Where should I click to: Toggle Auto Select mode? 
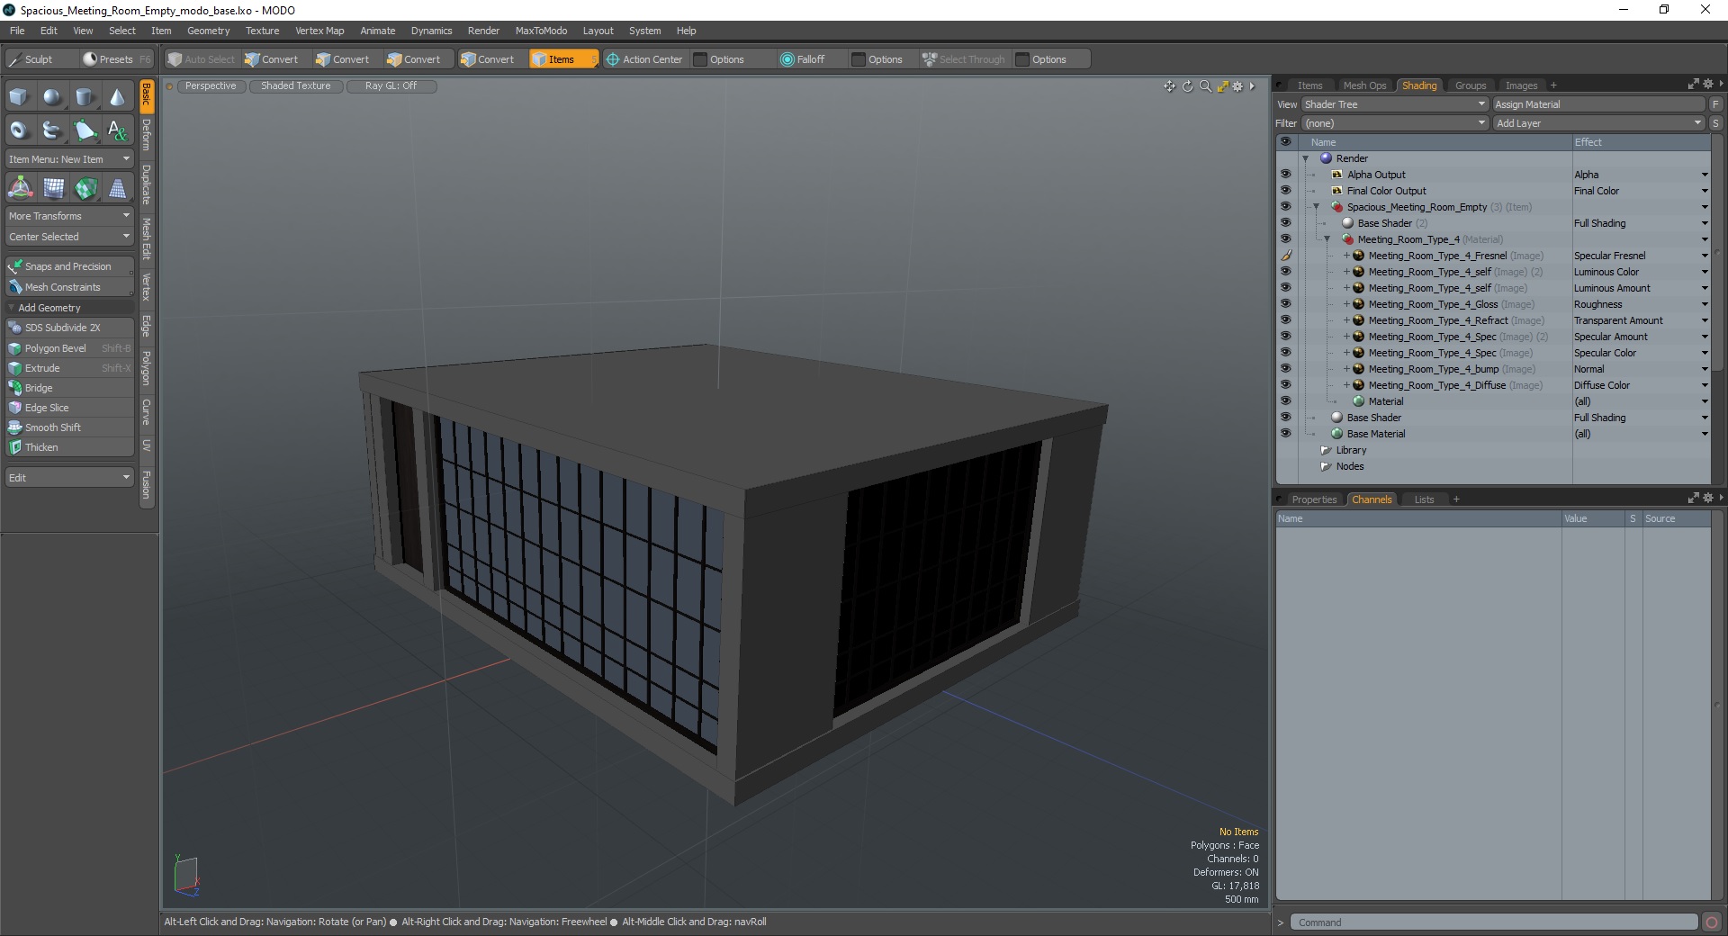201,59
